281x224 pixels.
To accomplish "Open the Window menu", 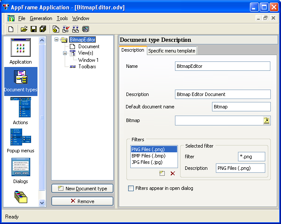I will point(80,18).
